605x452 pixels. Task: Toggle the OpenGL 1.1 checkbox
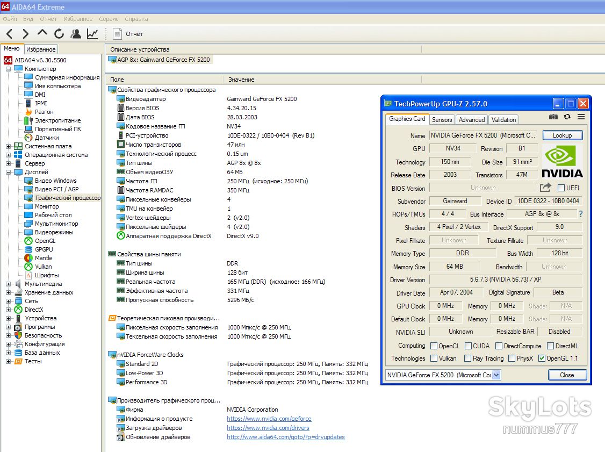tap(542, 358)
